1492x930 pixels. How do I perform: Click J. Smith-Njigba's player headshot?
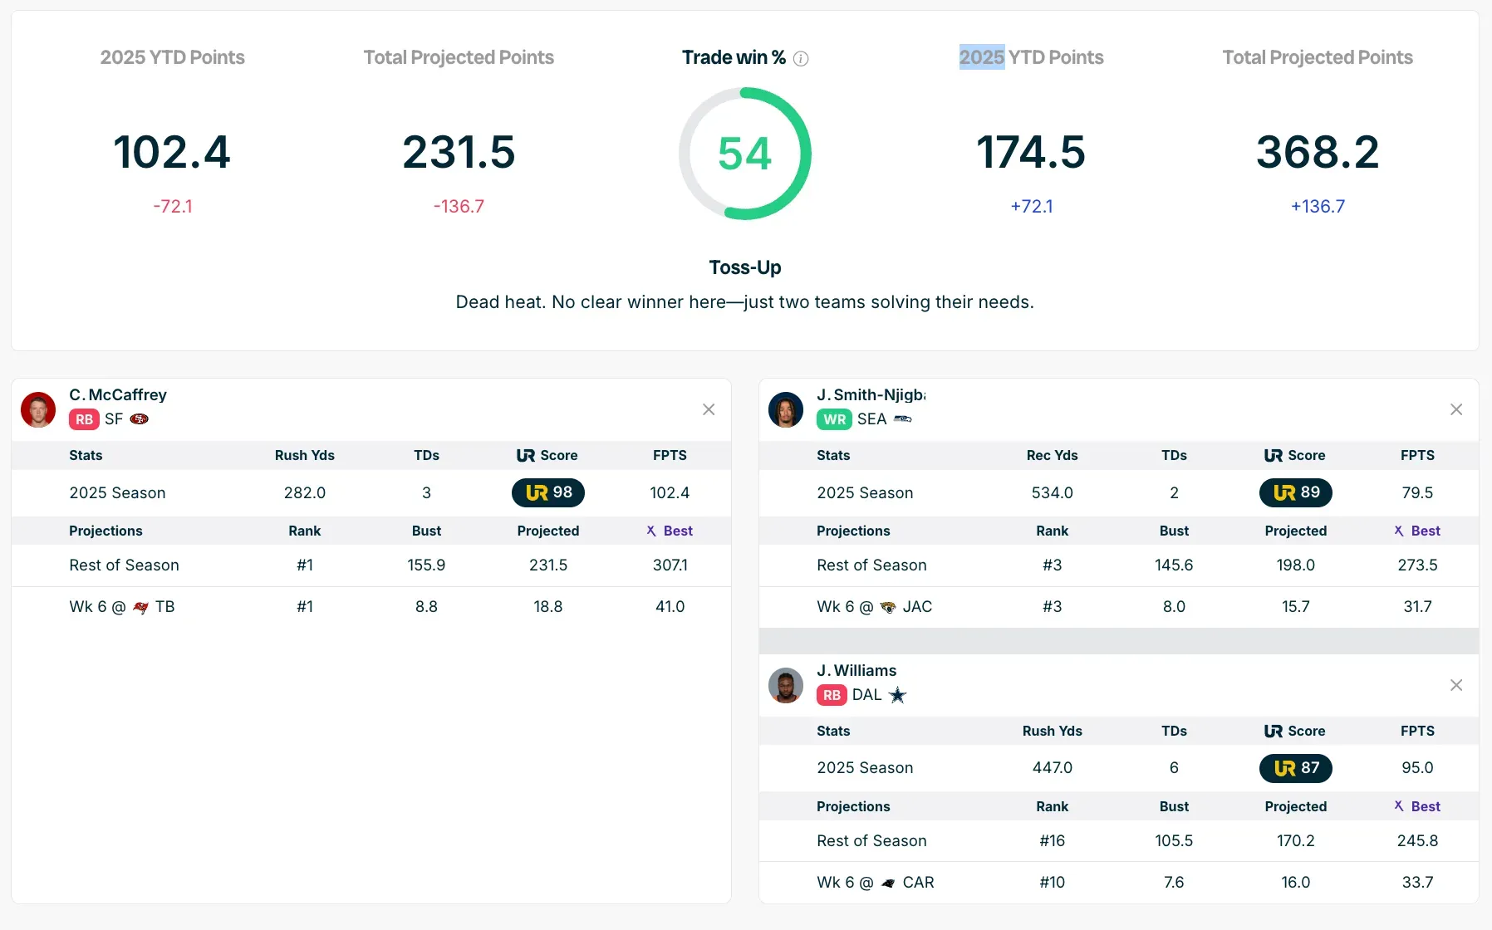point(786,409)
